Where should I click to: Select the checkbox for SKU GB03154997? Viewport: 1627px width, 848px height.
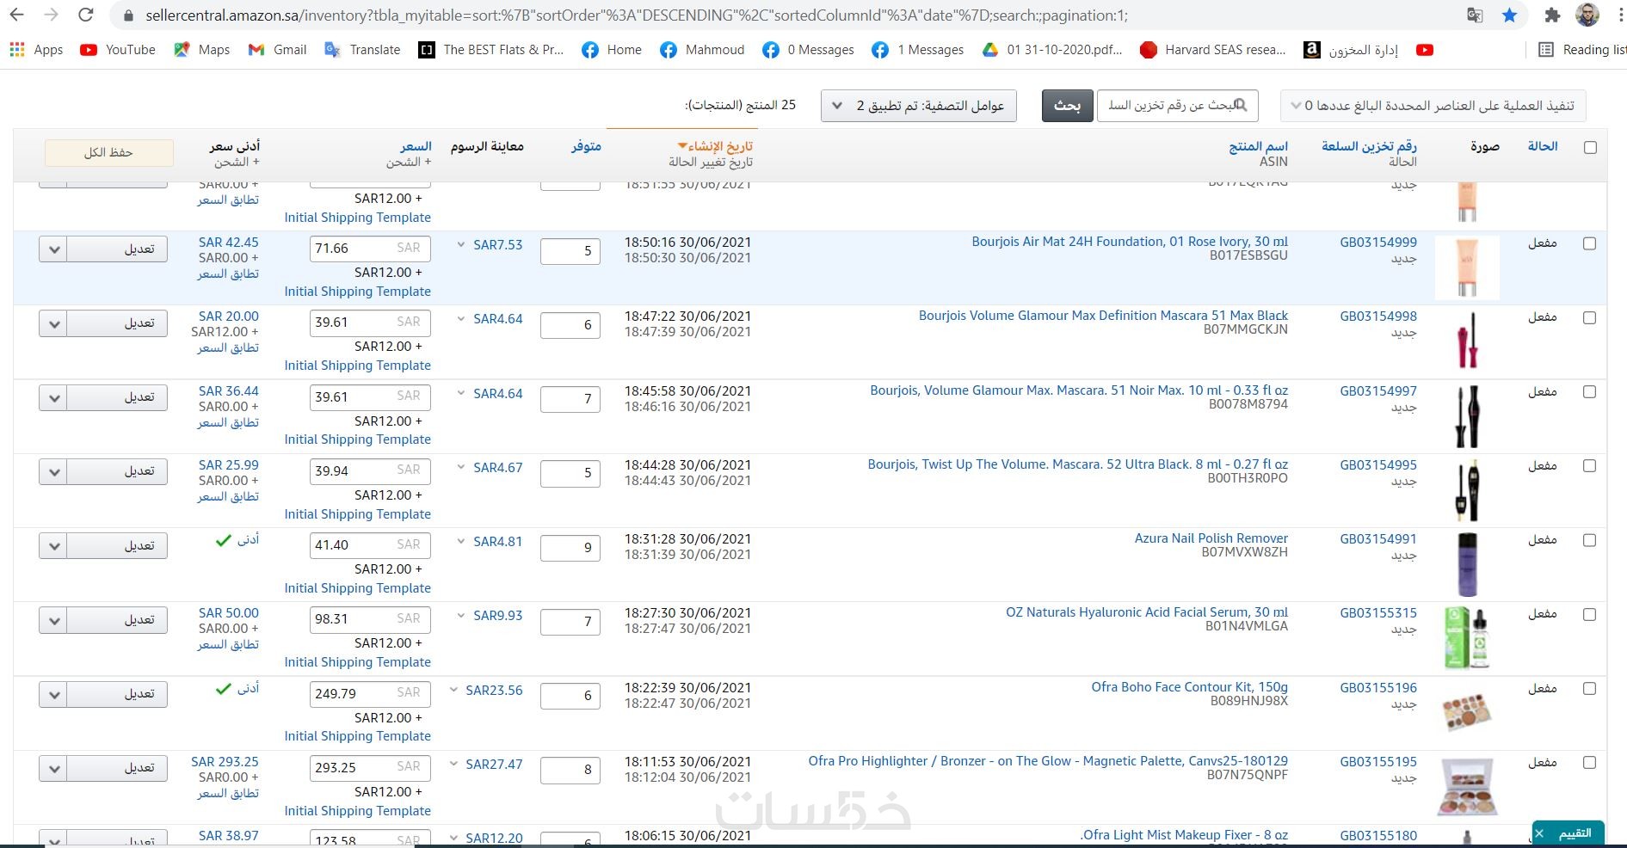[1590, 391]
